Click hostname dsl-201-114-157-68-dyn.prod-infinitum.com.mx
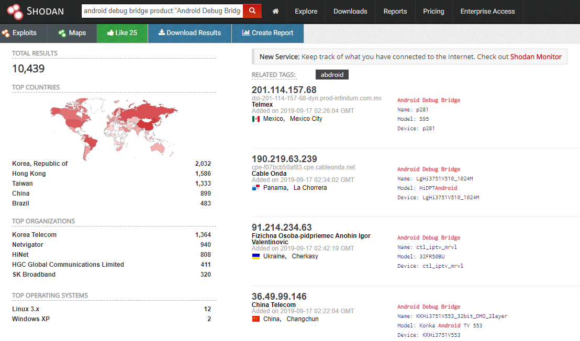580x341 pixels. pos(317,98)
